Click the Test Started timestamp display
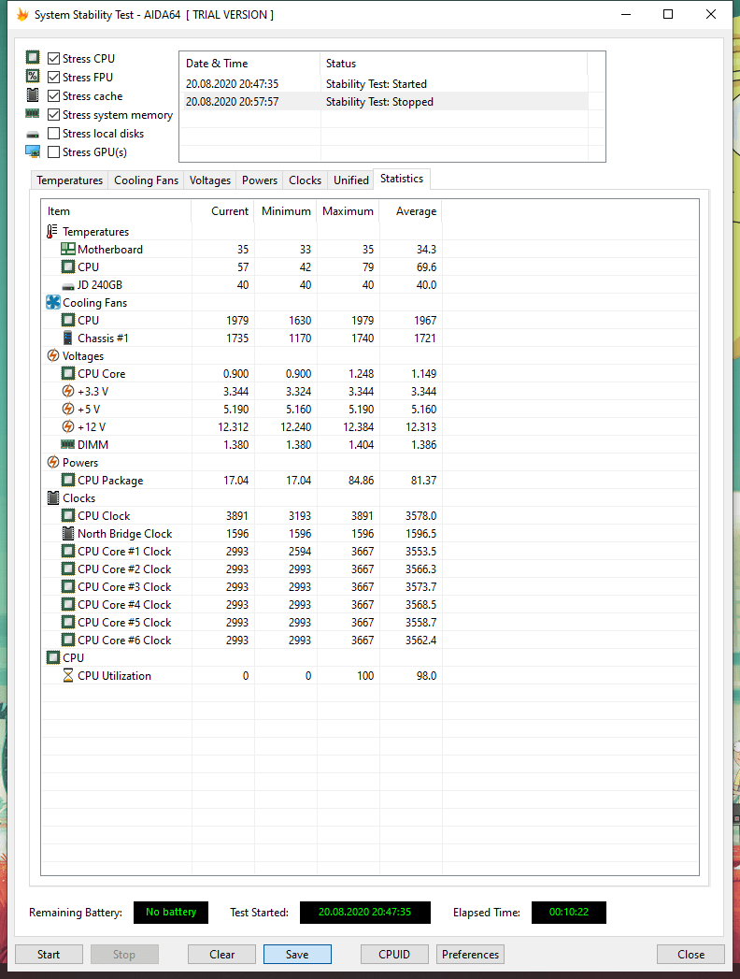The image size is (740, 979). (365, 913)
